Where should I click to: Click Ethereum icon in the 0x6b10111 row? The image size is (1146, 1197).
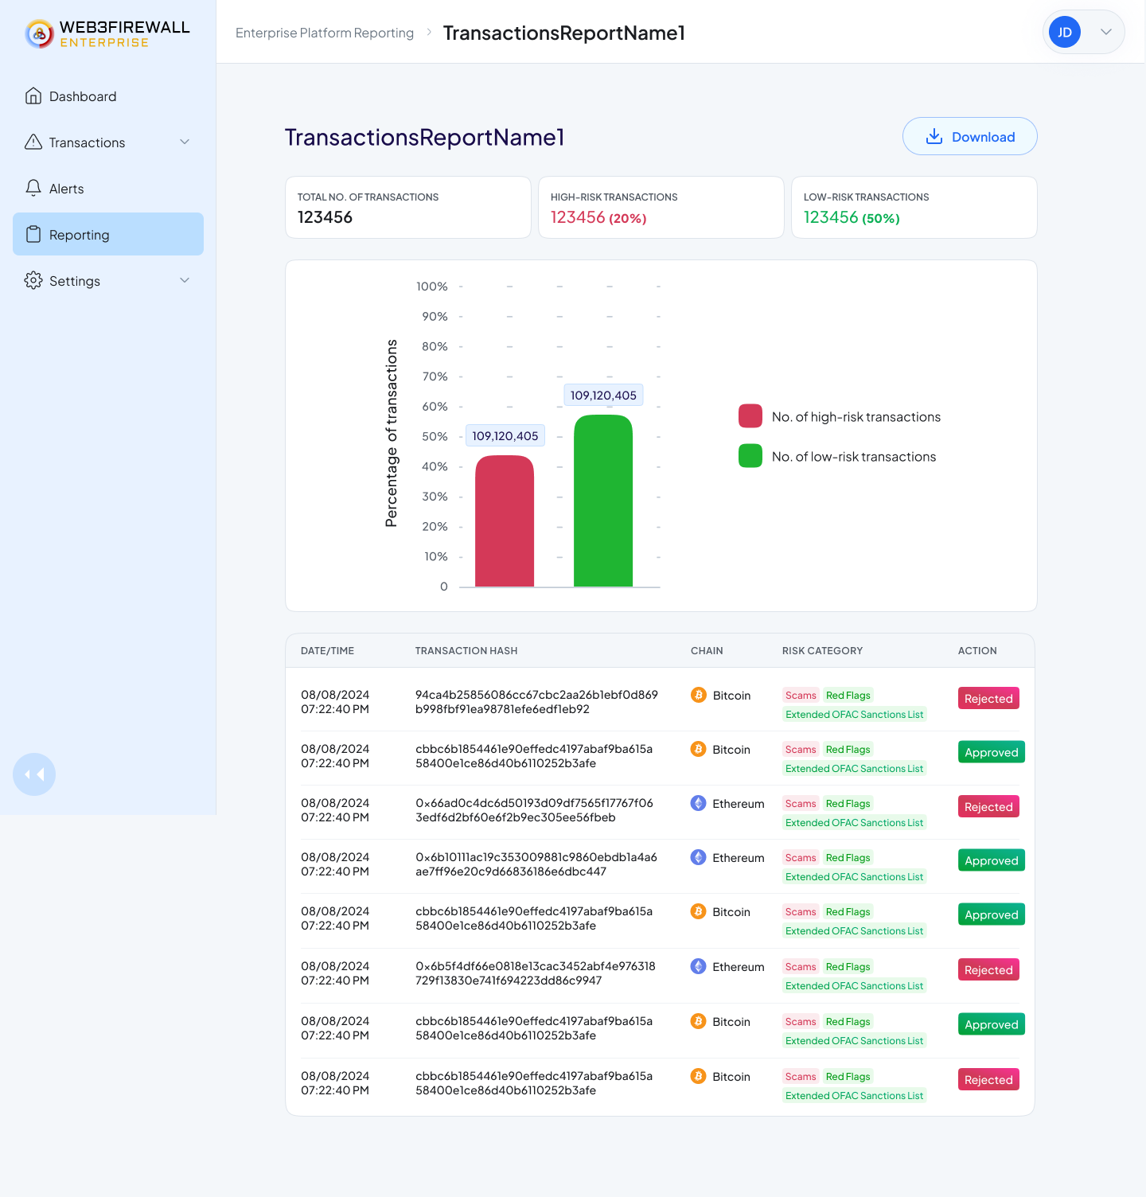click(699, 857)
